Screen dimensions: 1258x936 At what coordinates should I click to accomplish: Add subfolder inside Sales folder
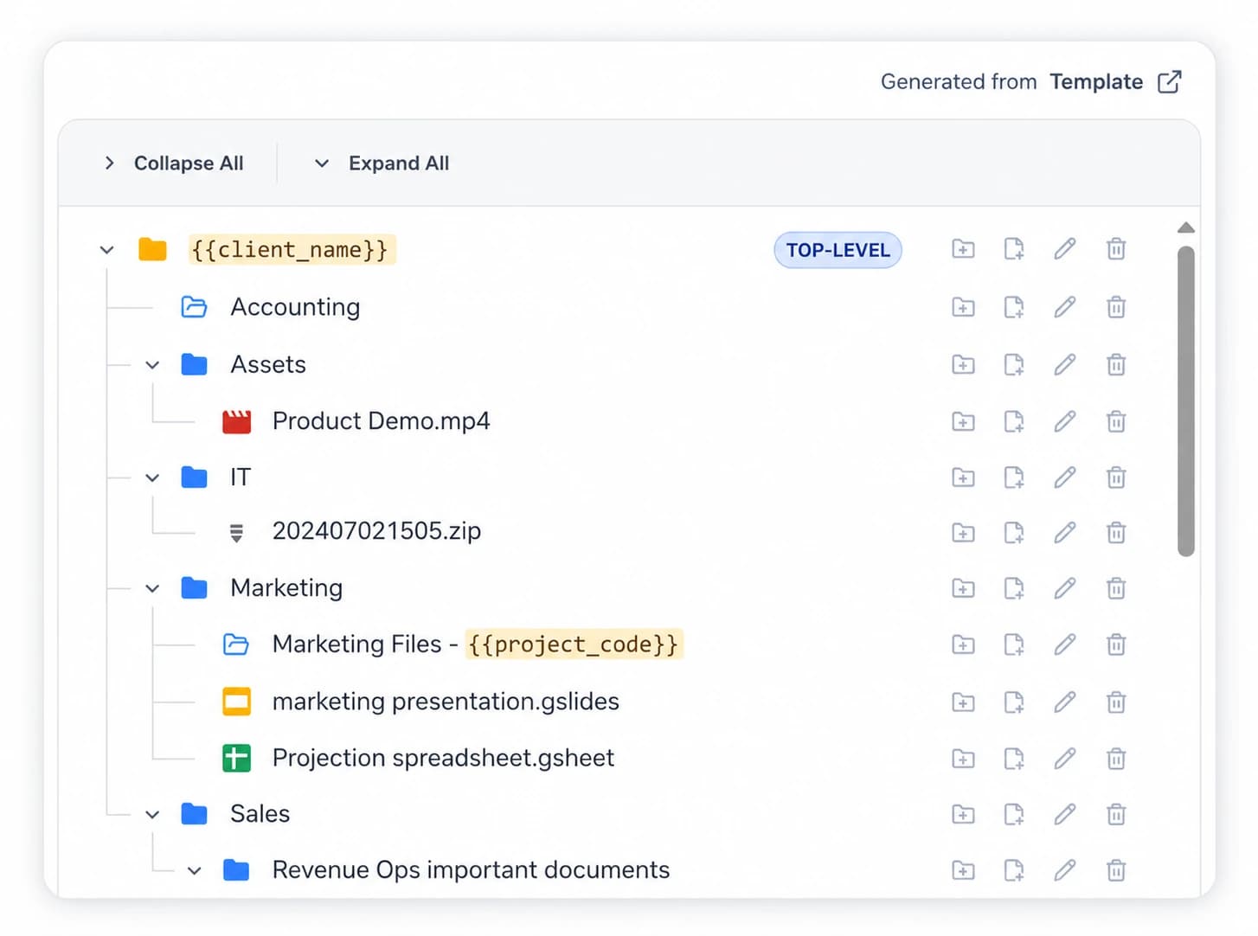963,814
